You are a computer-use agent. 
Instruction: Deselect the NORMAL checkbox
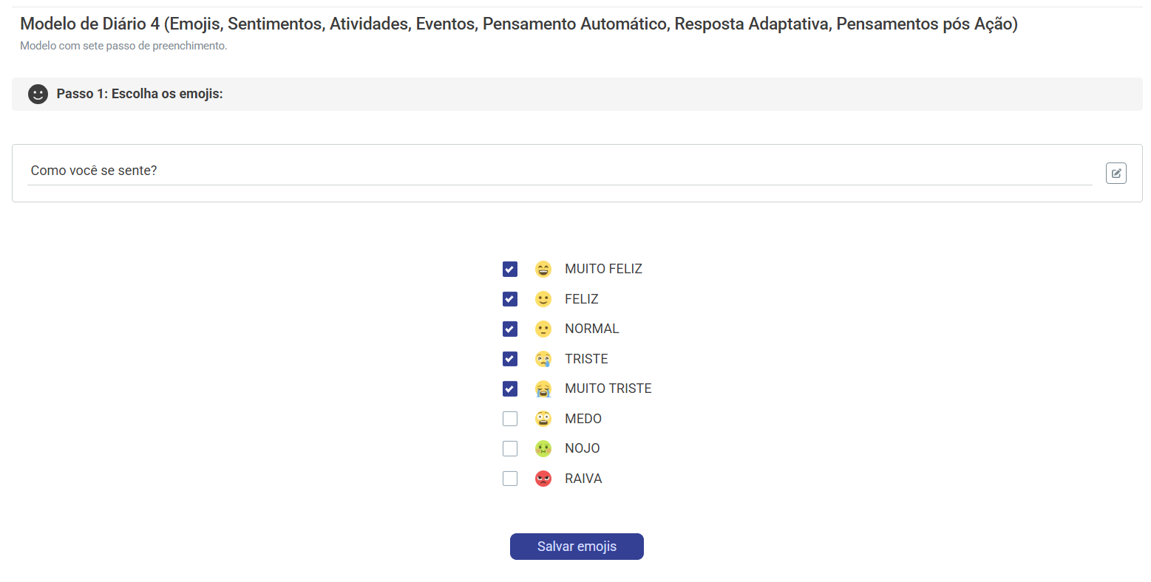pyautogui.click(x=510, y=329)
